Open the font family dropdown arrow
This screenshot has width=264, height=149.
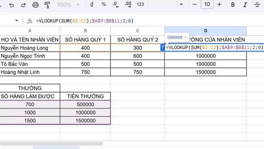[181, 5]
